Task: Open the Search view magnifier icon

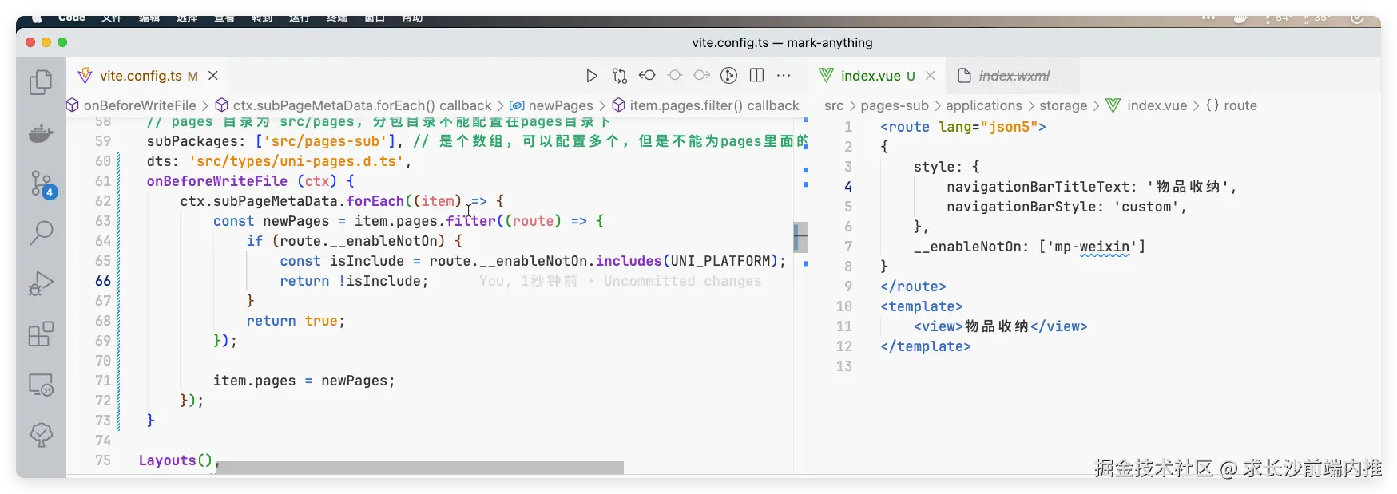Action: (x=41, y=233)
